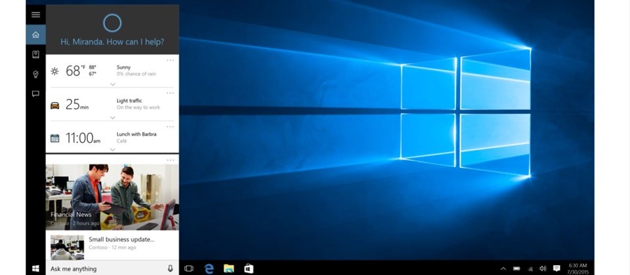
Task: Open the traffic card more options dots
Action: (x=171, y=94)
